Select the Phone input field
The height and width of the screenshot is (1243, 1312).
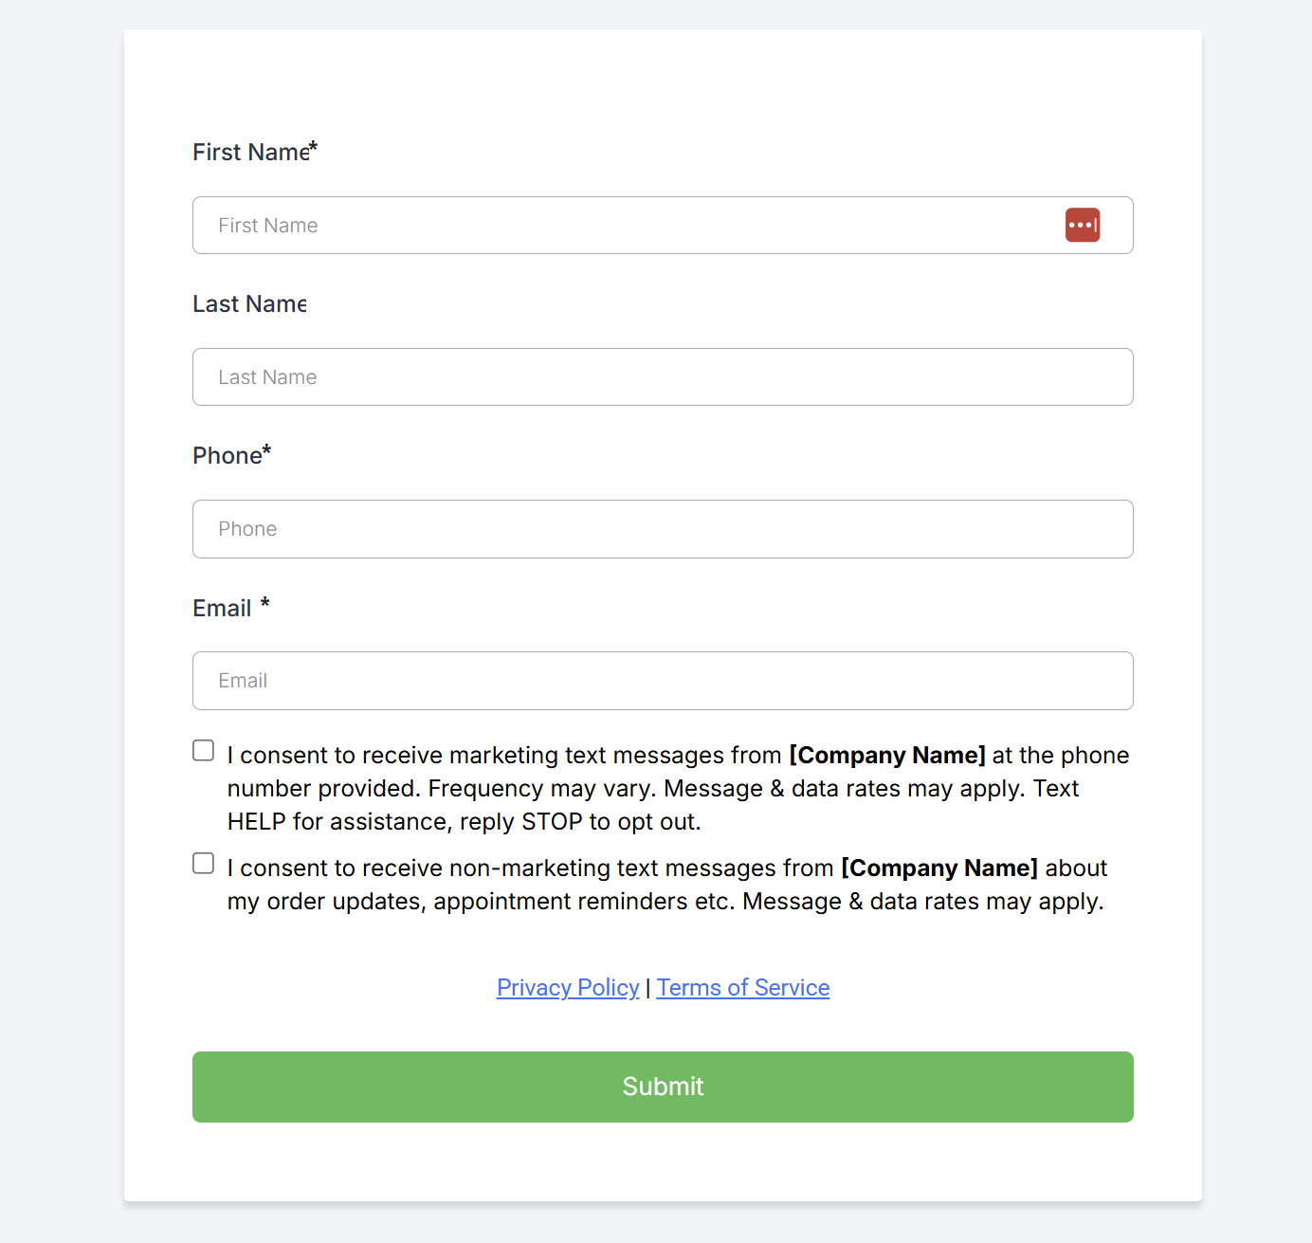point(662,529)
